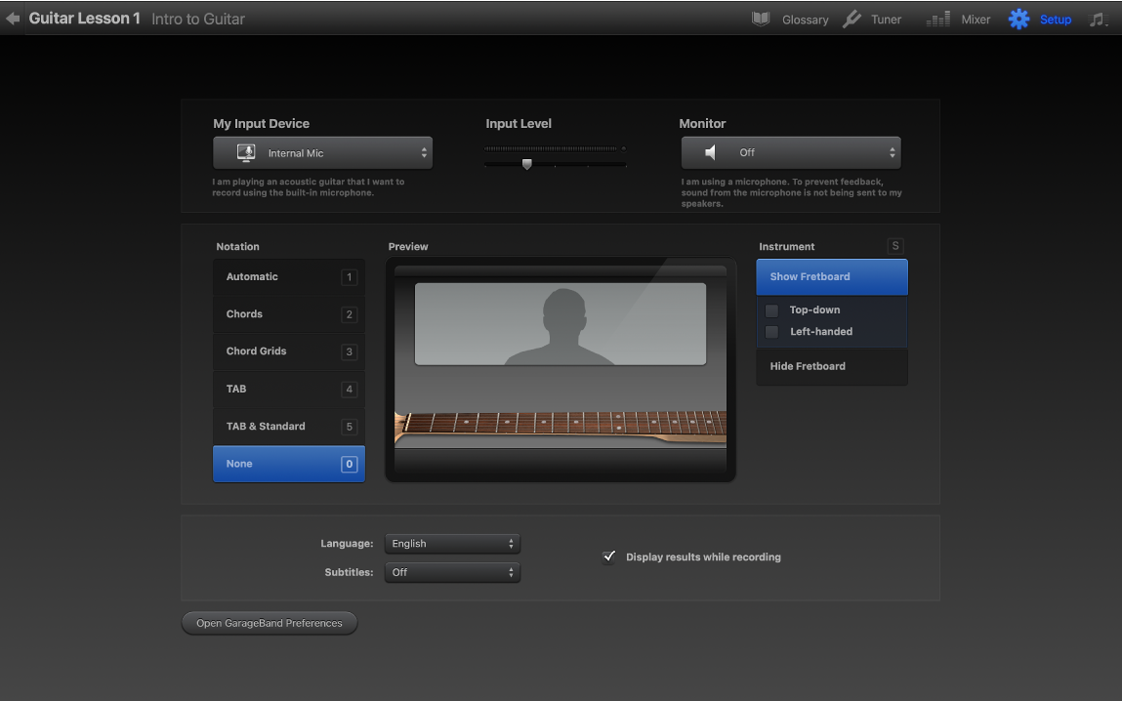Open the My Input Device dropdown

pyautogui.click(x=322, y=152)
